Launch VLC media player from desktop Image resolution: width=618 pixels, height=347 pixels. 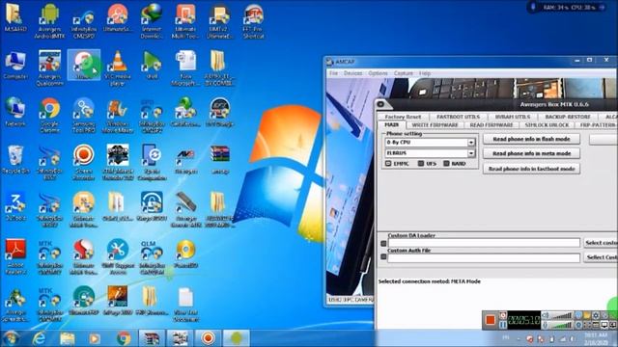118,68
